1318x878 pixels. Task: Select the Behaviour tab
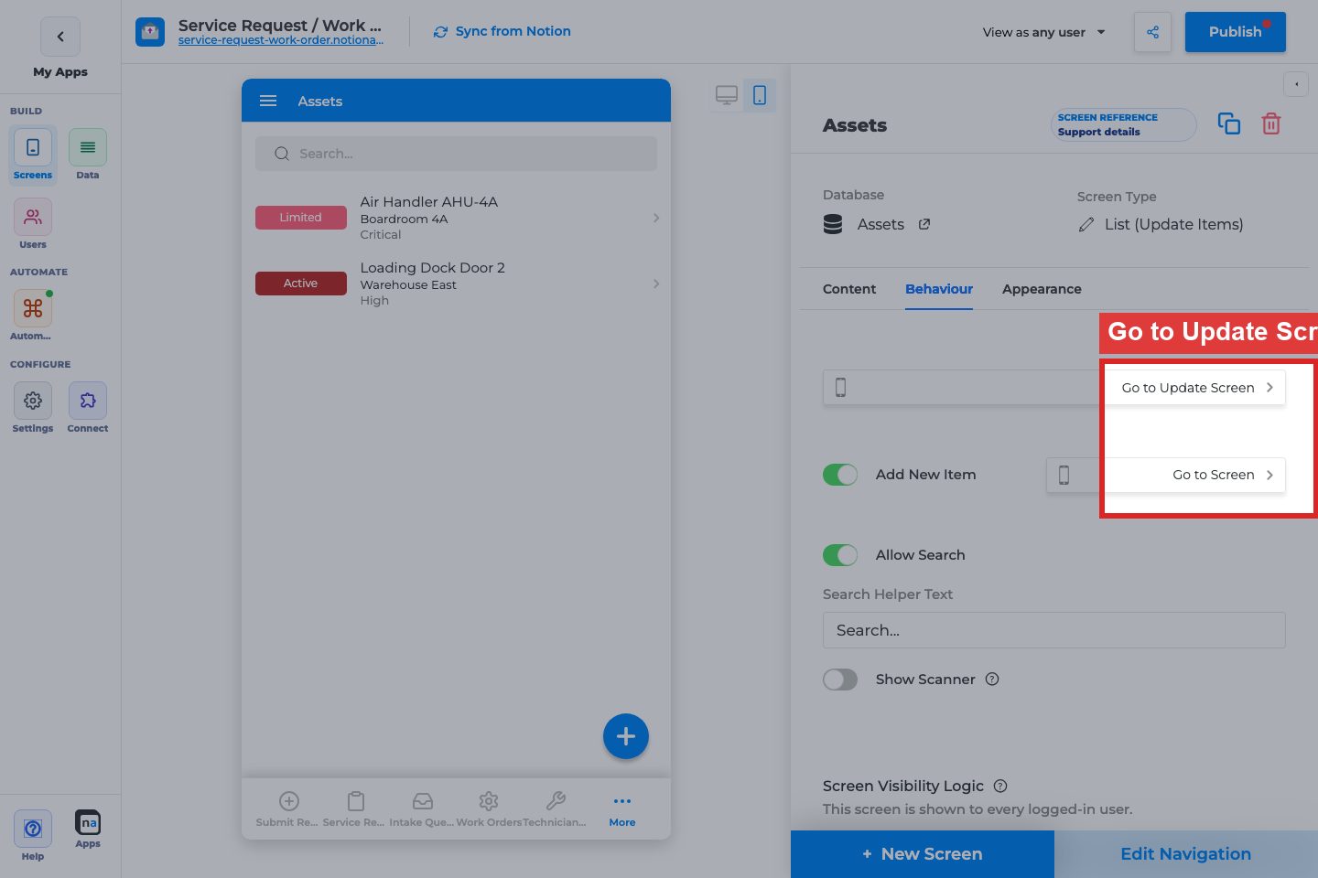[939, 289]
